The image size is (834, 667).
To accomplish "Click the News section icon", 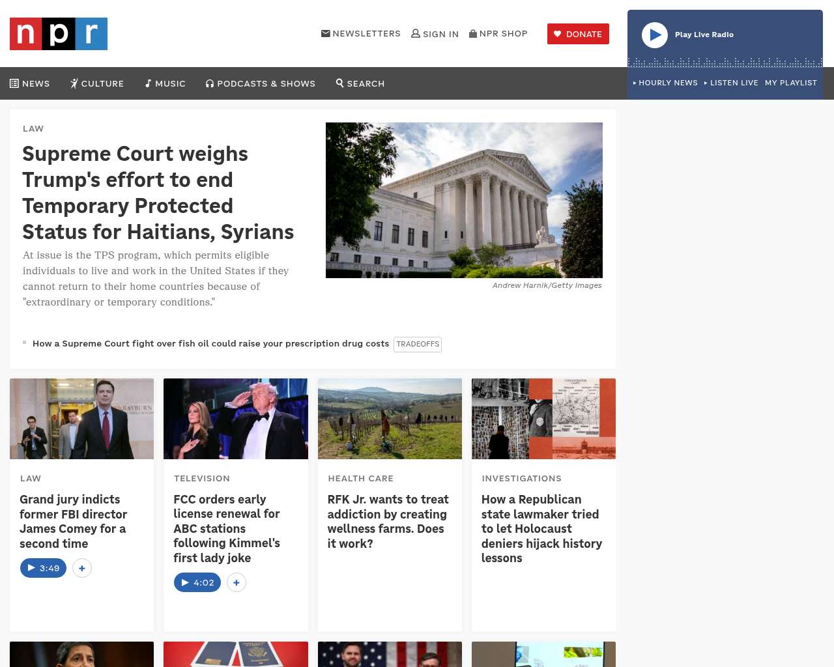I will click(14, 83).
